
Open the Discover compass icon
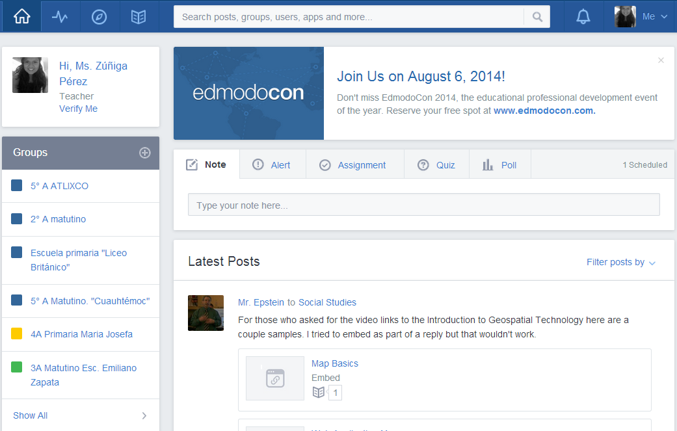coord(100,17)
